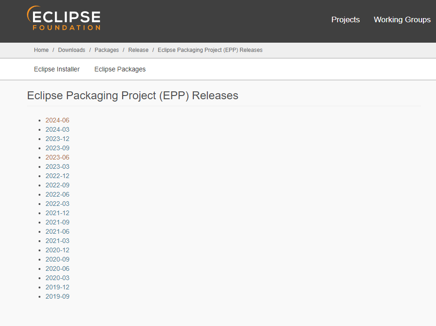Open the 2021-06 release link
The width and height of the screenshot is (436, 326).
(x=57, y=232)
